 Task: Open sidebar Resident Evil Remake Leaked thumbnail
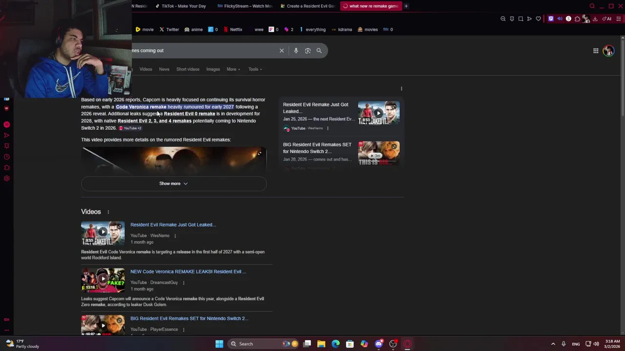(378, 113)
